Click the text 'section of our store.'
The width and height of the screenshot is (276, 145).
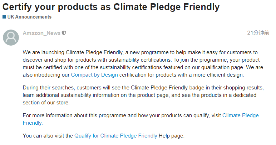[x=46, y=103]
